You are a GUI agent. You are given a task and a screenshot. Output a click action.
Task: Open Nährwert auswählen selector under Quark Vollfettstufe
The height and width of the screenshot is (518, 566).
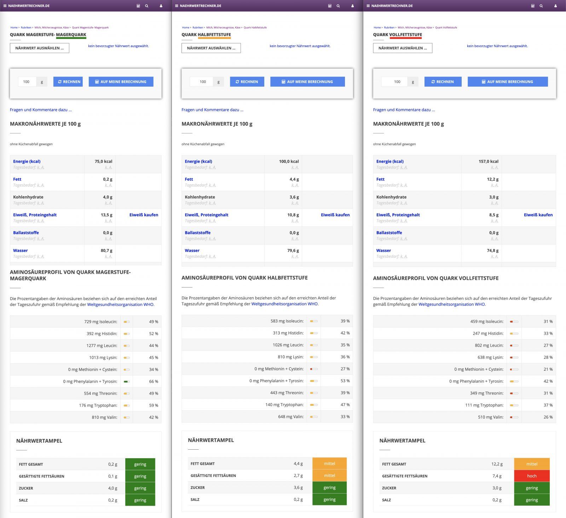pos(403,48)
